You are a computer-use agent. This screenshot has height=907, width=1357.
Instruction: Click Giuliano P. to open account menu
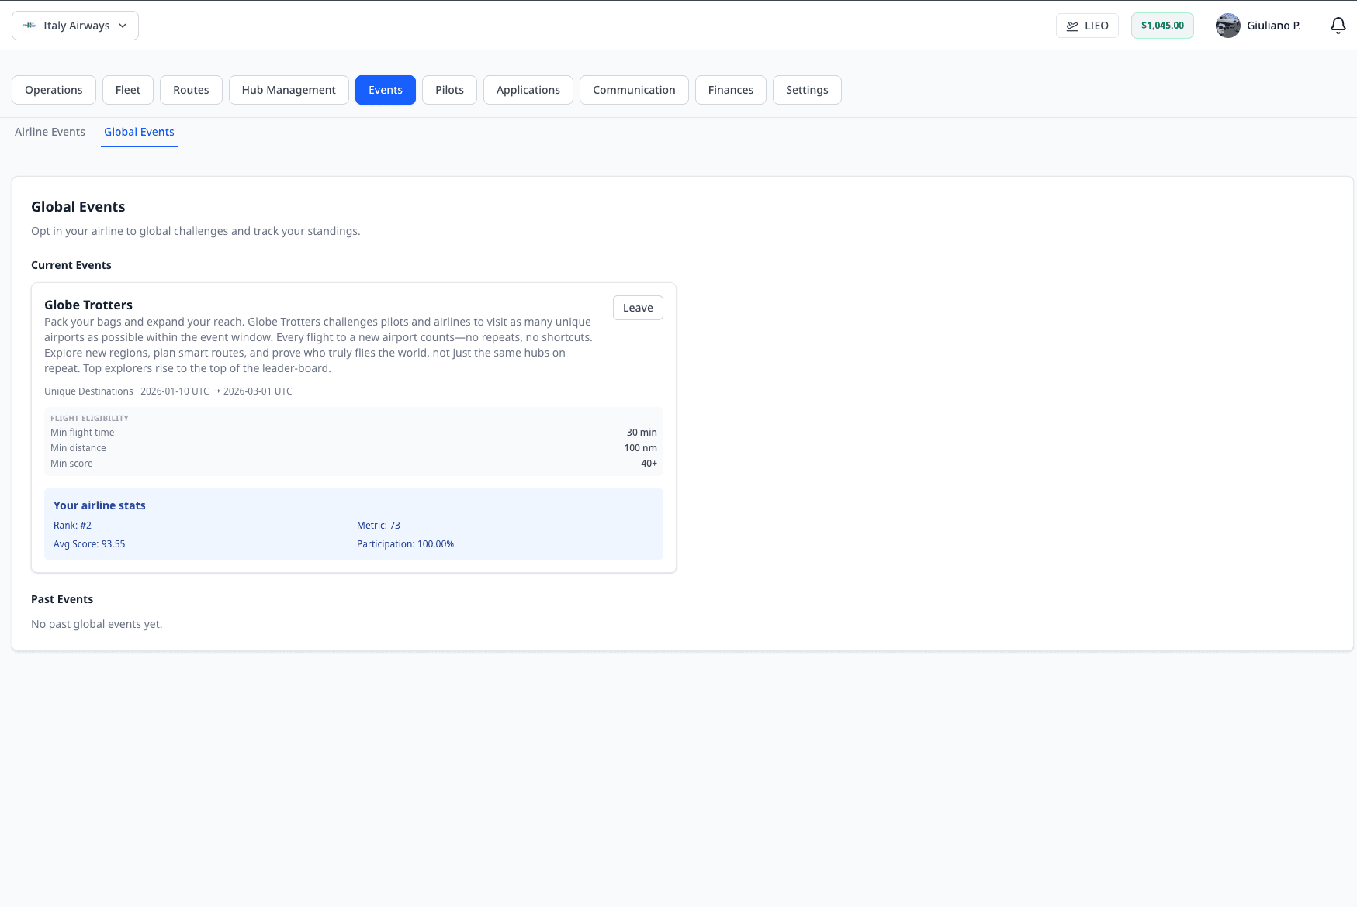(1274, 25)
